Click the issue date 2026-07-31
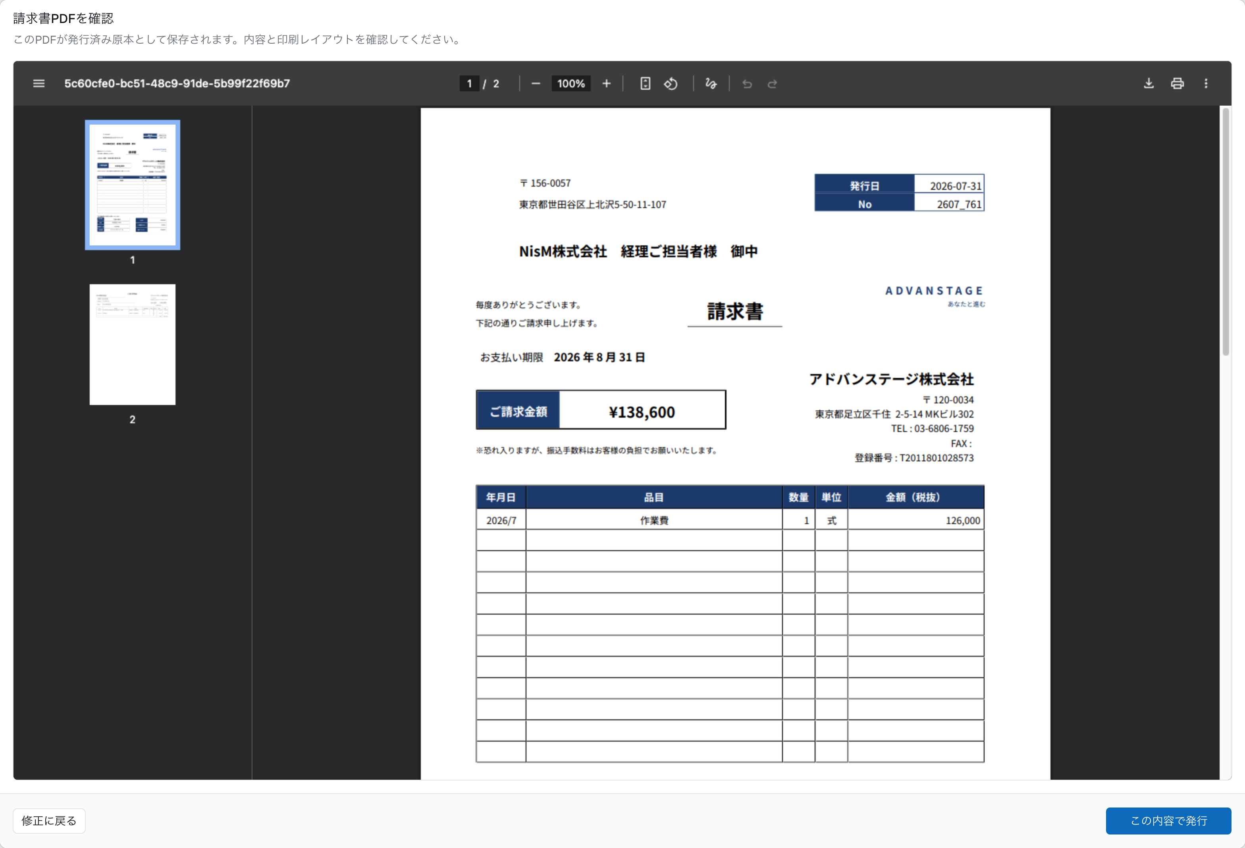This screenshot has width=1245, height=848. pyautogui.click(x=955, y=186)
